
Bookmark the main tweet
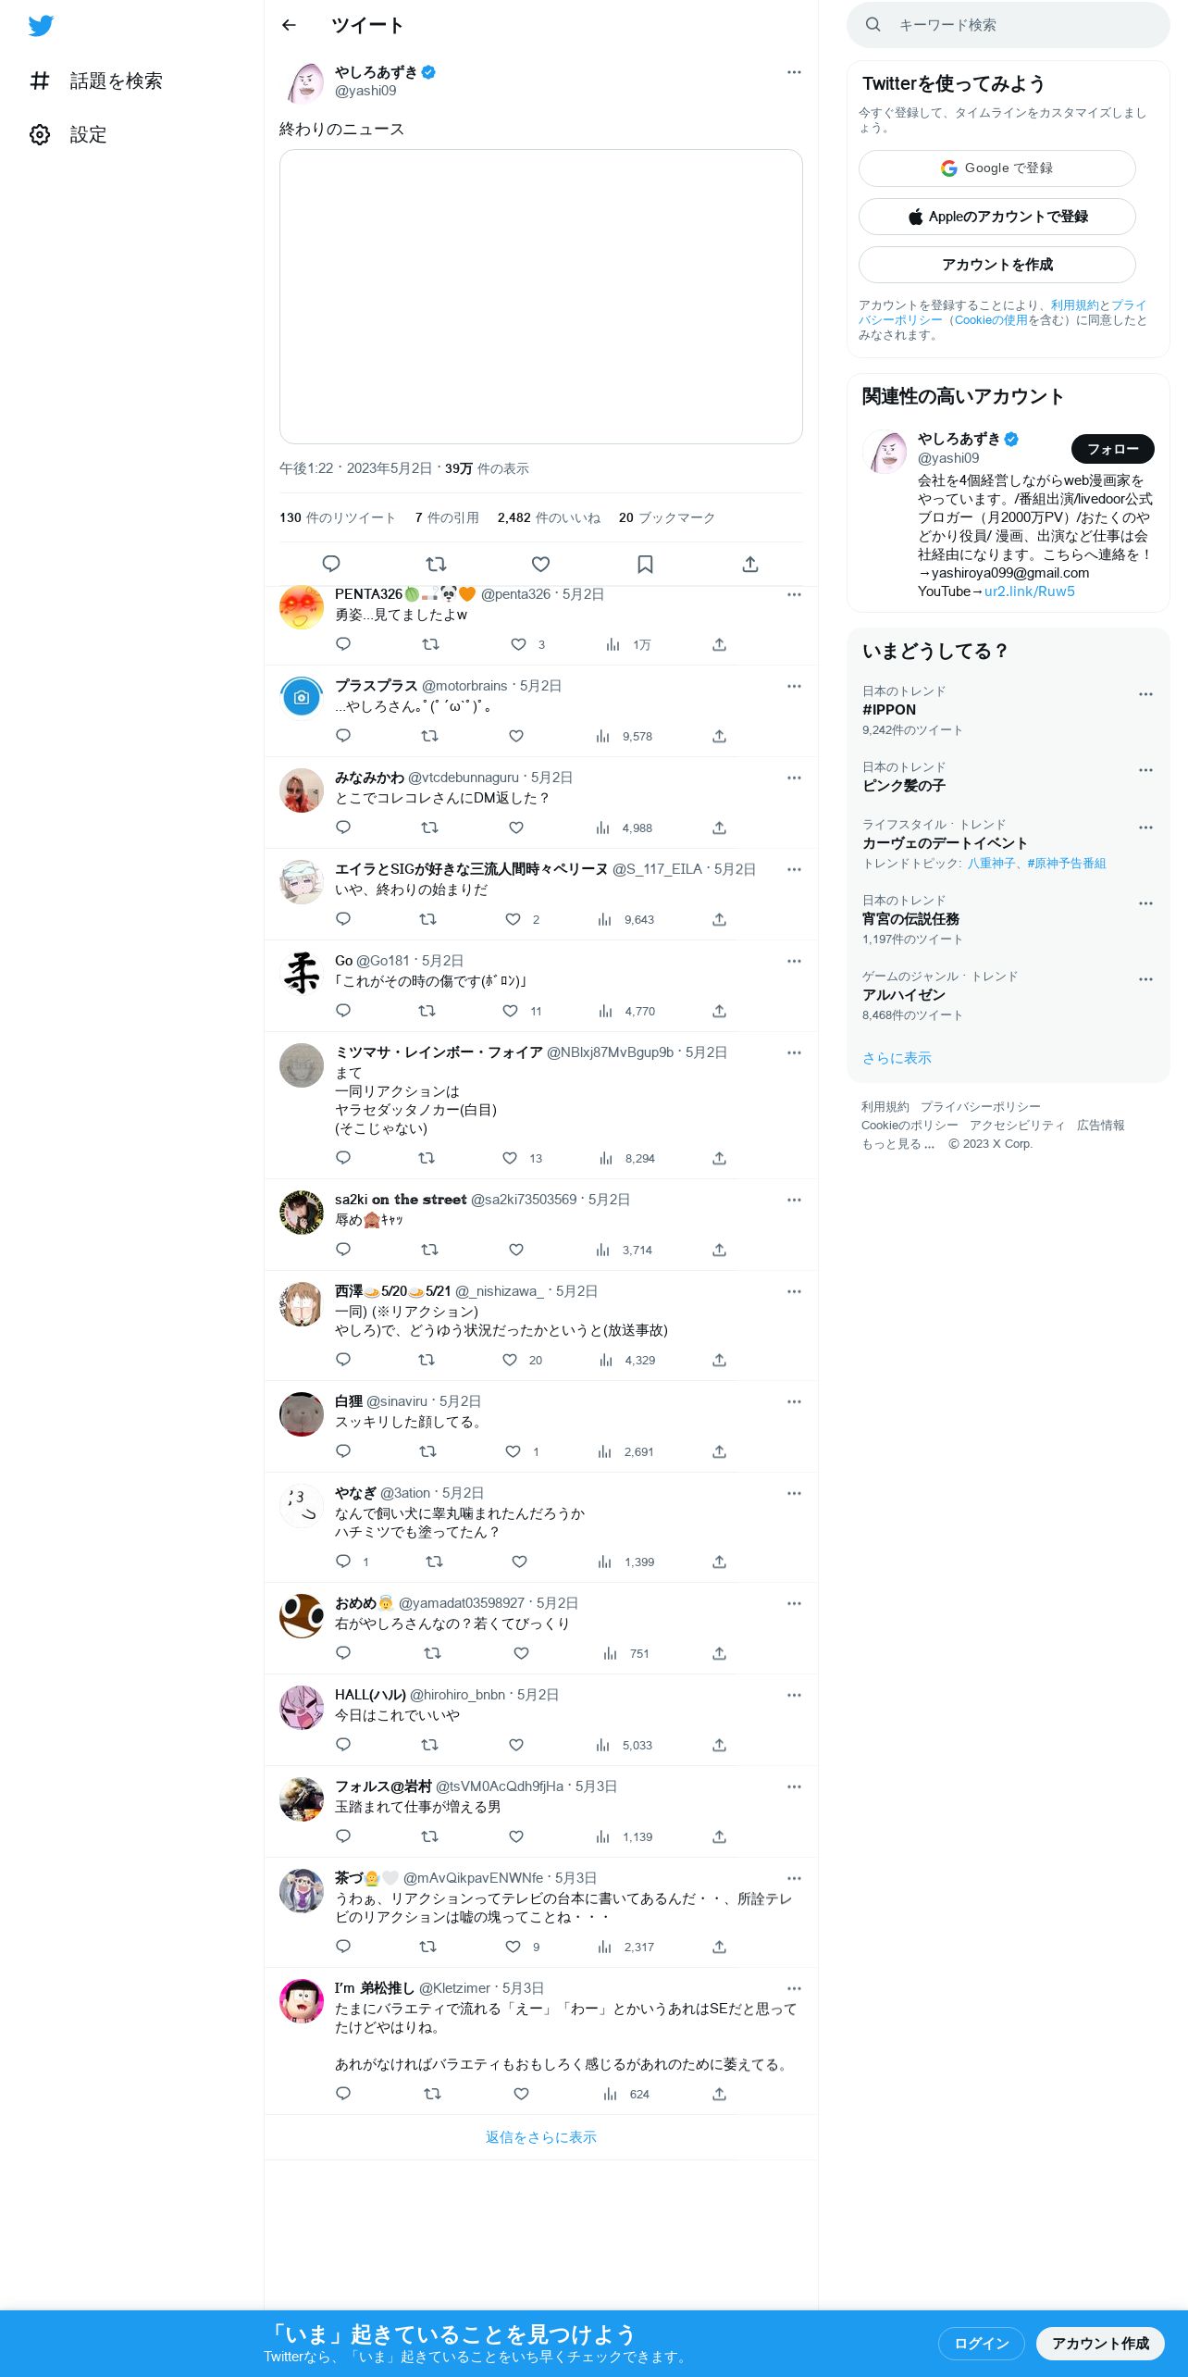(x=646, y=564)
